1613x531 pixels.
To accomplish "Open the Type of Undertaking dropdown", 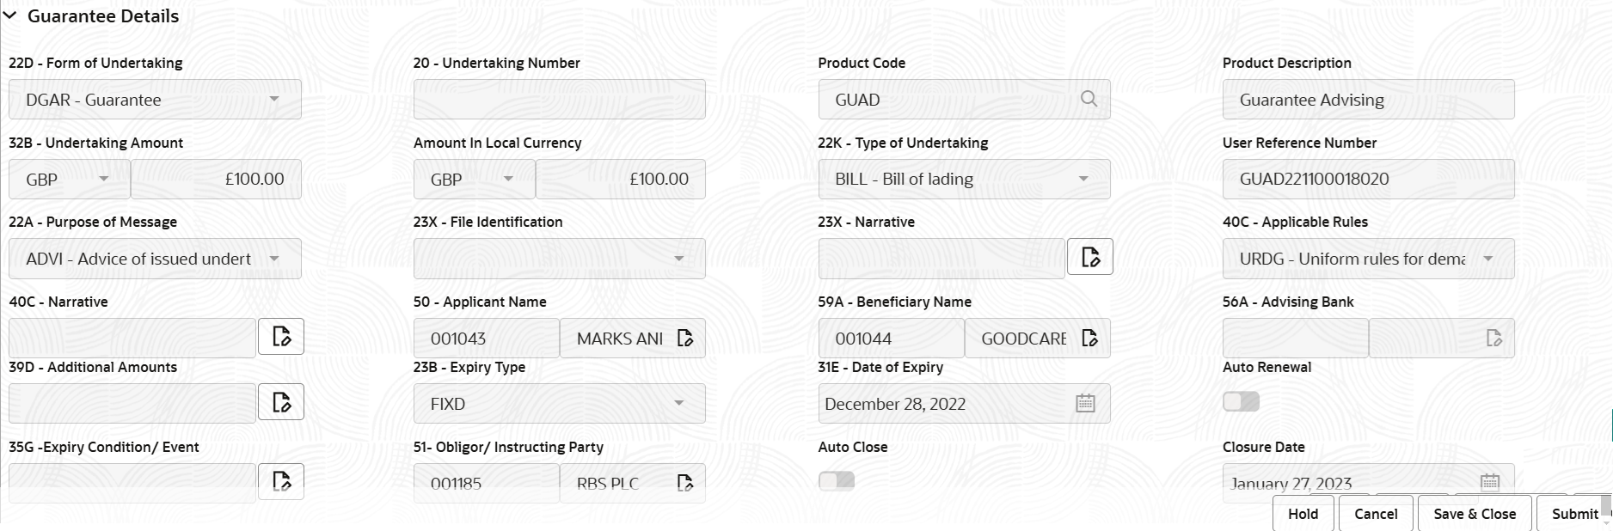I will point(1084,179).
